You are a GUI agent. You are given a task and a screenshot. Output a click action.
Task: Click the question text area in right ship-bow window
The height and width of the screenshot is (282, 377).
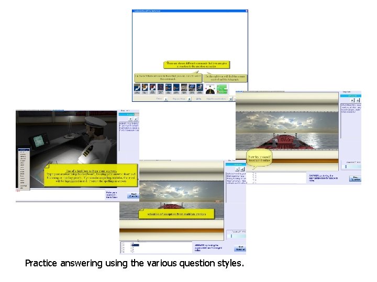pos(351,121)
